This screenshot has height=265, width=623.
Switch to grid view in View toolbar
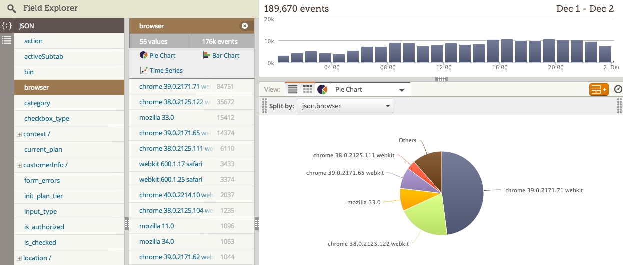pos(308,89)
